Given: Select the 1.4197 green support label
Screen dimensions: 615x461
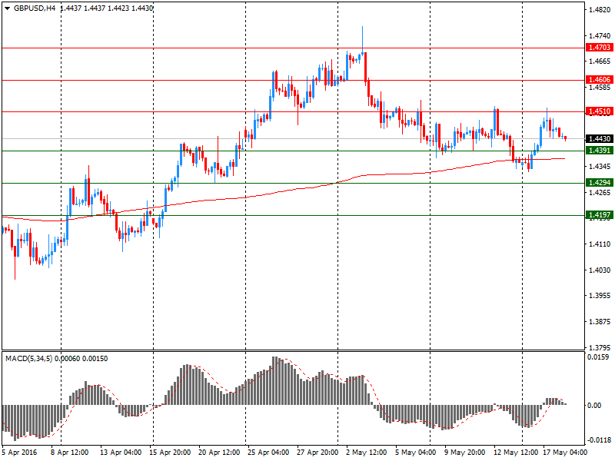Looking at the screenshot, I should coord(600,215).
